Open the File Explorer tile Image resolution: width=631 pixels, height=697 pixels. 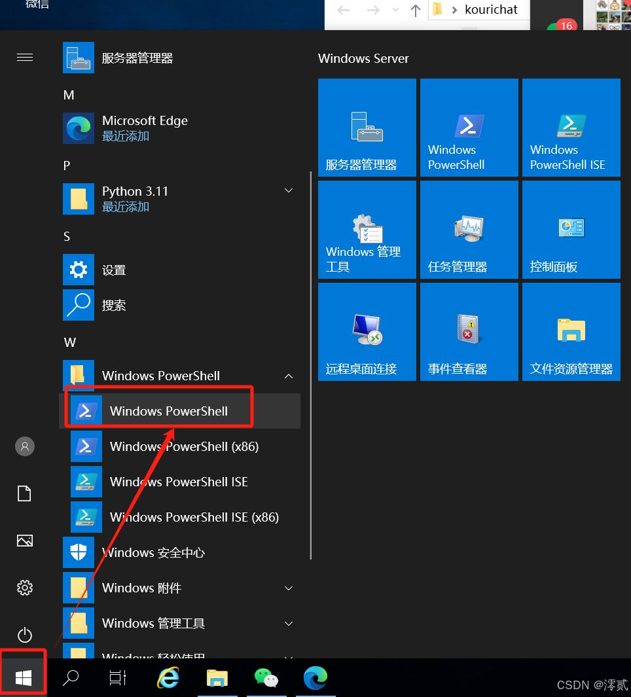tap(571, 332)
